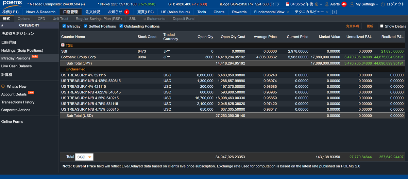408x179 pixels.
Task: Select the e-Statements sub-tab
Action: pyautogui.click(x=154, y=19)
